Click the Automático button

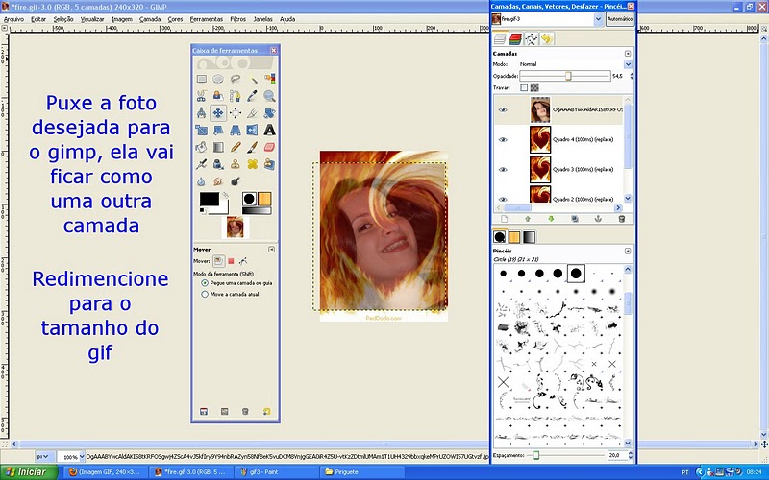point(620,19)
